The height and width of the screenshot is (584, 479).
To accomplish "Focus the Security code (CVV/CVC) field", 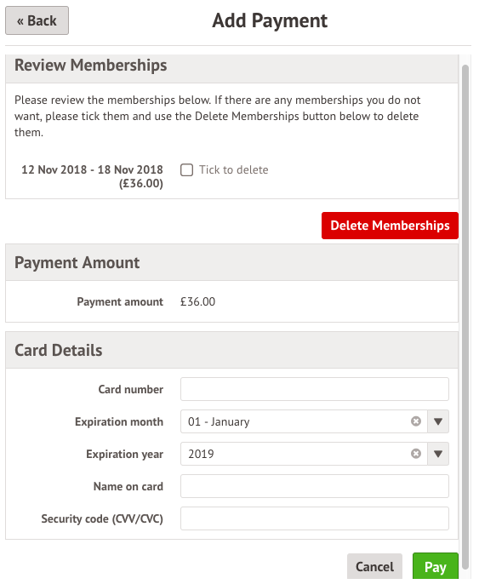I will click(x=315, y=518).
